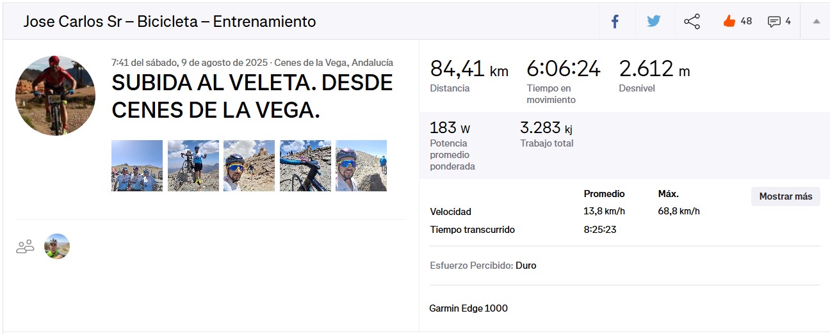Open Jose Carlos Sr profile picture
The width and height of the screenshot is (830, 334).
[56, 95]
